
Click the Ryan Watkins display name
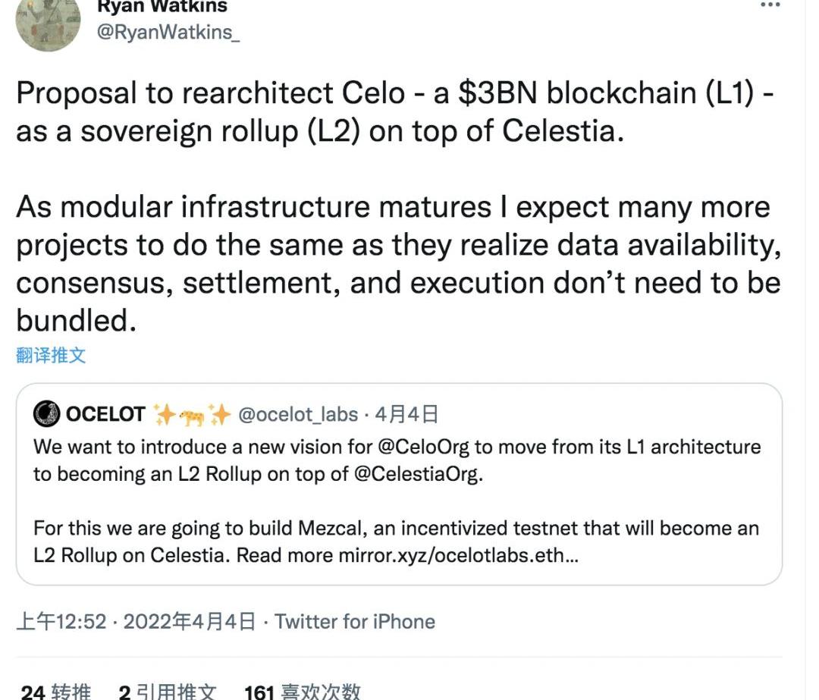click(x=162, y=6)
